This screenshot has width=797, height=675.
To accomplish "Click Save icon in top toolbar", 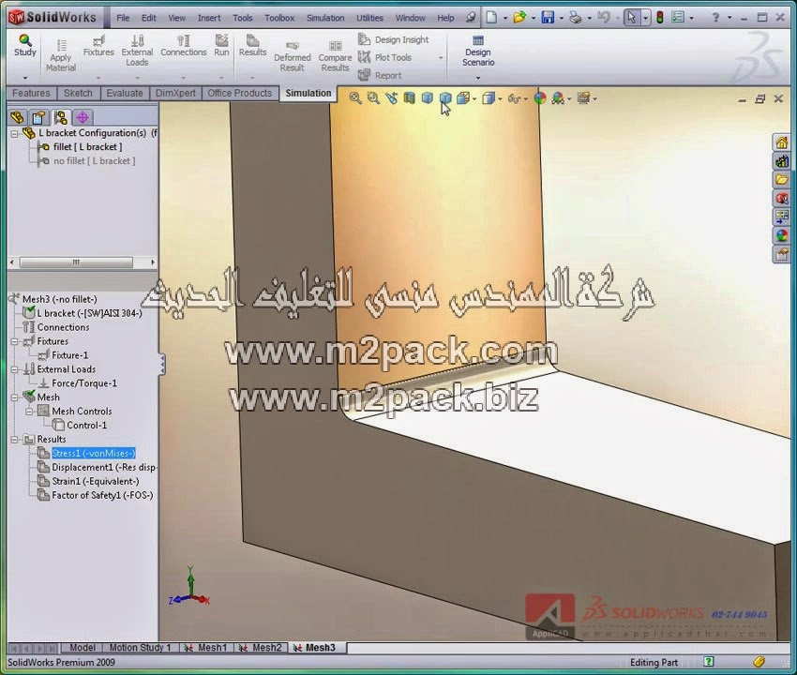I will coord(548,18).
